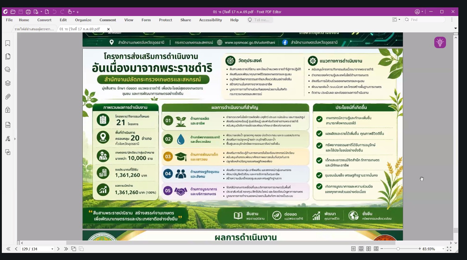Open the Layers panel icon
This screenshot has width=467, height=260.
[8, 83]
